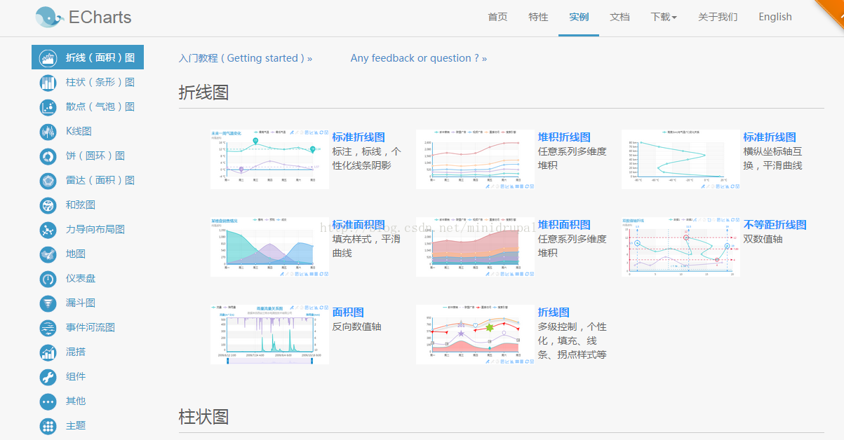Click the rainfall 面积图 chart thumbnail

point(269,334)
